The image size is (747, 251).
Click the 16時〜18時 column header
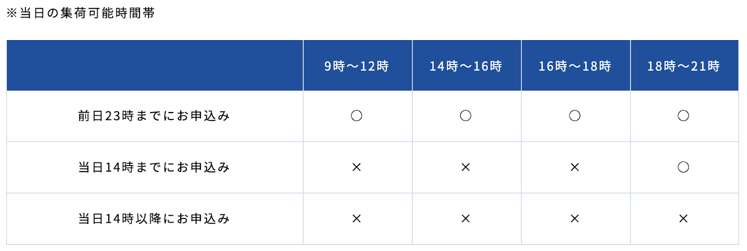[x=576, y=66]
